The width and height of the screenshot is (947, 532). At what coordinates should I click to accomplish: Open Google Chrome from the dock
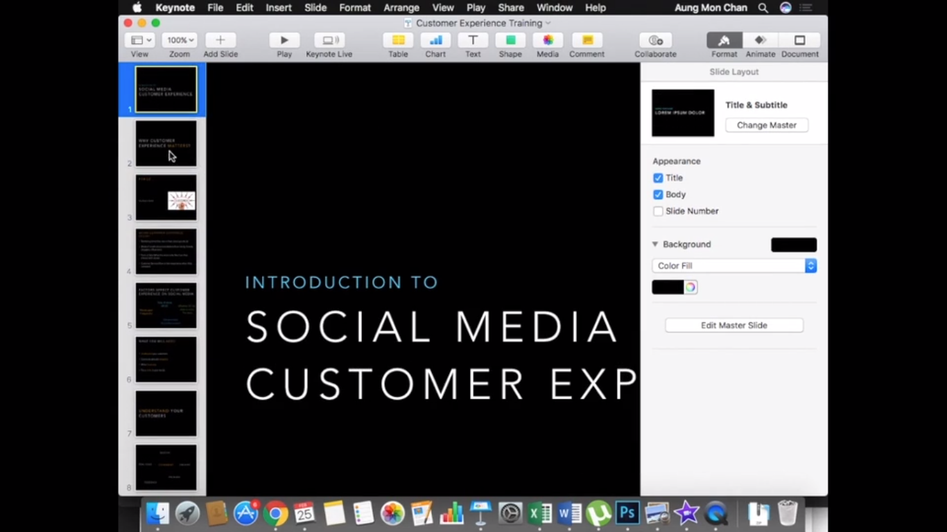click(275, 513)
